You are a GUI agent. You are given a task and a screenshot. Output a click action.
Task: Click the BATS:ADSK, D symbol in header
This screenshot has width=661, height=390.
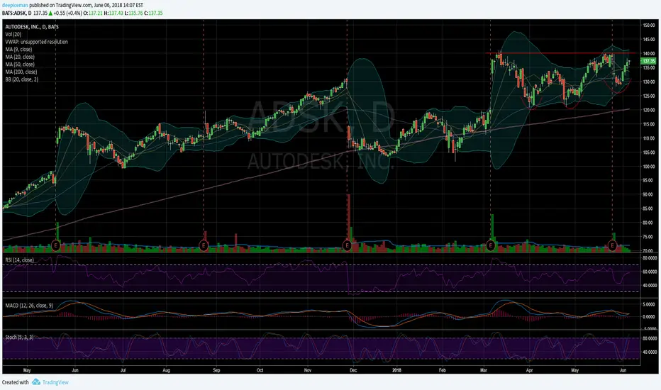pos(17,13)
